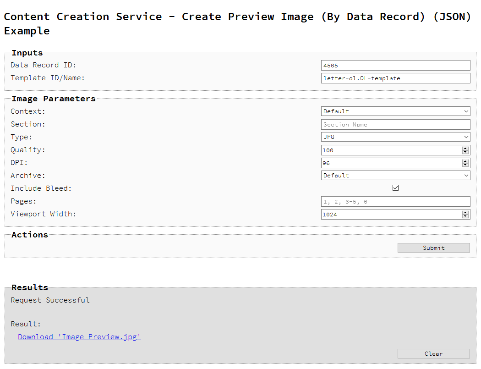The image size is (481, 369).
Task: Click the Data Record ID input field
Action: tap(395, 66)
